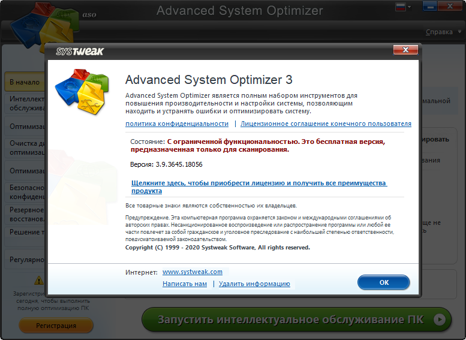Open Лицензионное соглашение конечного пользователя link

pos(326,124)
